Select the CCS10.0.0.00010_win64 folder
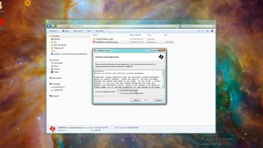The width and height of the screenshot is (263, 148). click(104, 39)
